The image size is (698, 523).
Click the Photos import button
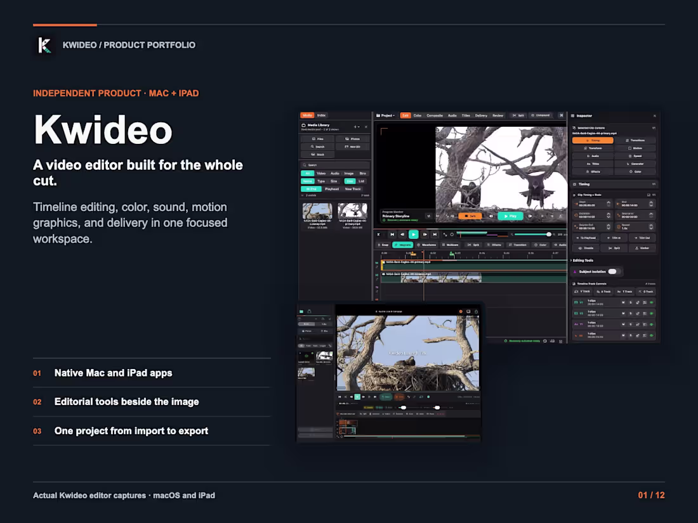353,139
